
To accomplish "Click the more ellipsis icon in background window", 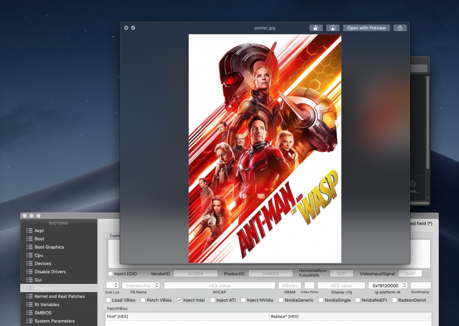I will pos(413,184).
